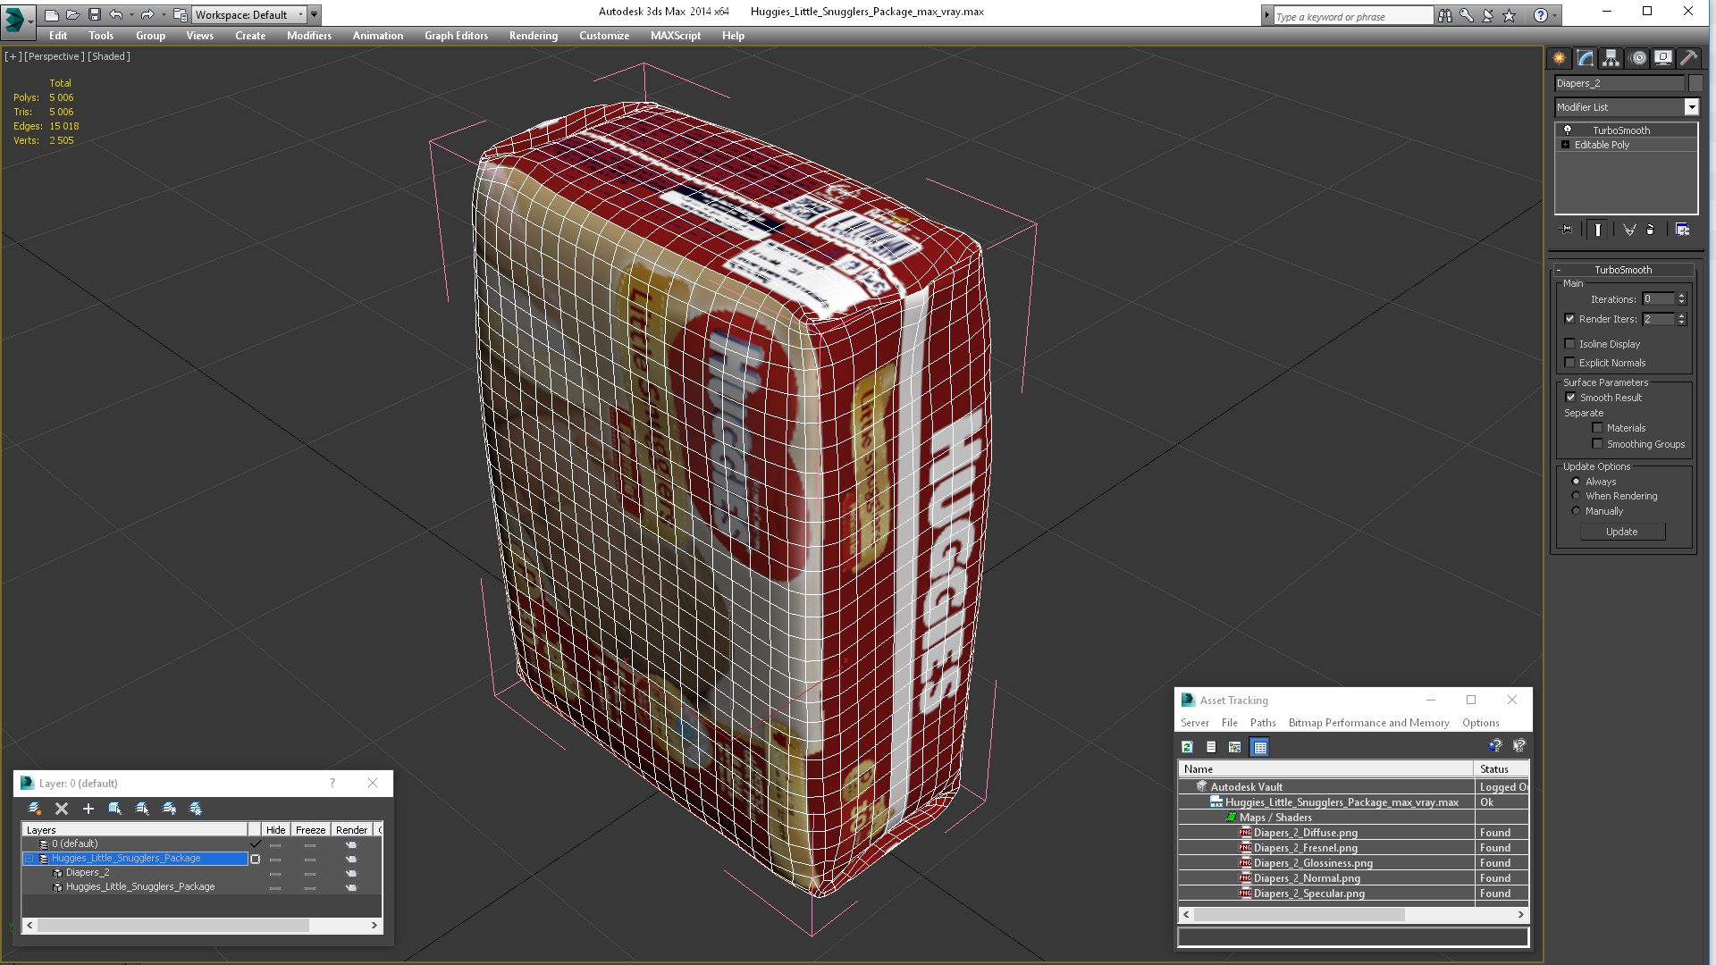Switch Asset Tracking to tree view icon
The image size is (1716, 965).
click(x=1235, y=747)
